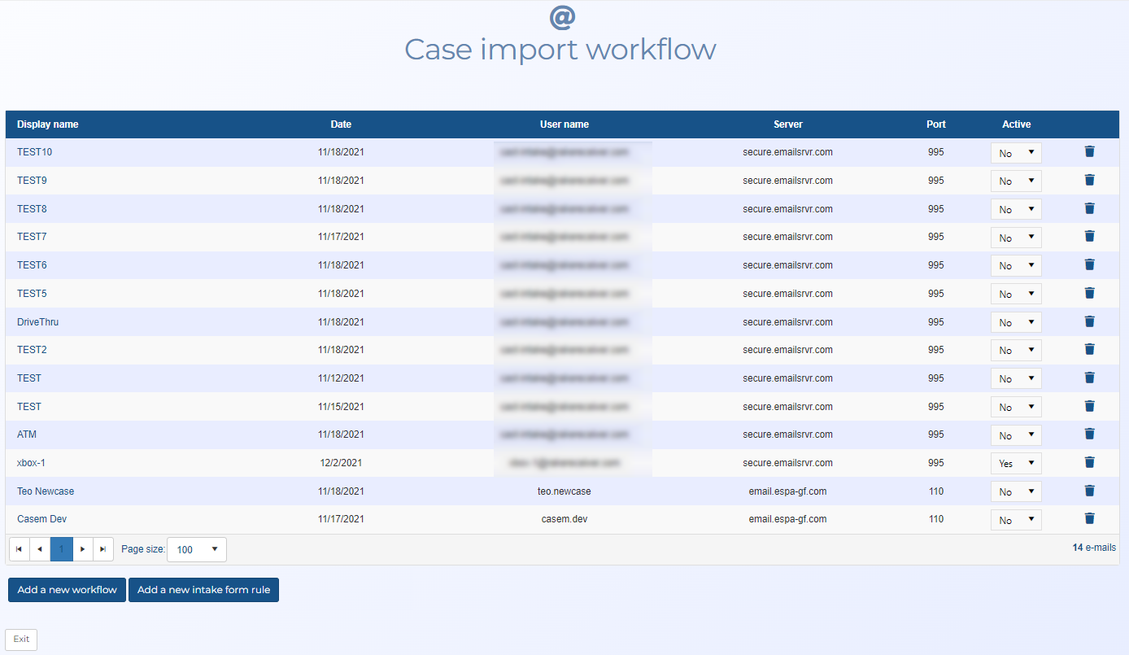Click trash icon for DriveThru row
This screenshot has height=655, width=1129.
point(1089,322)
